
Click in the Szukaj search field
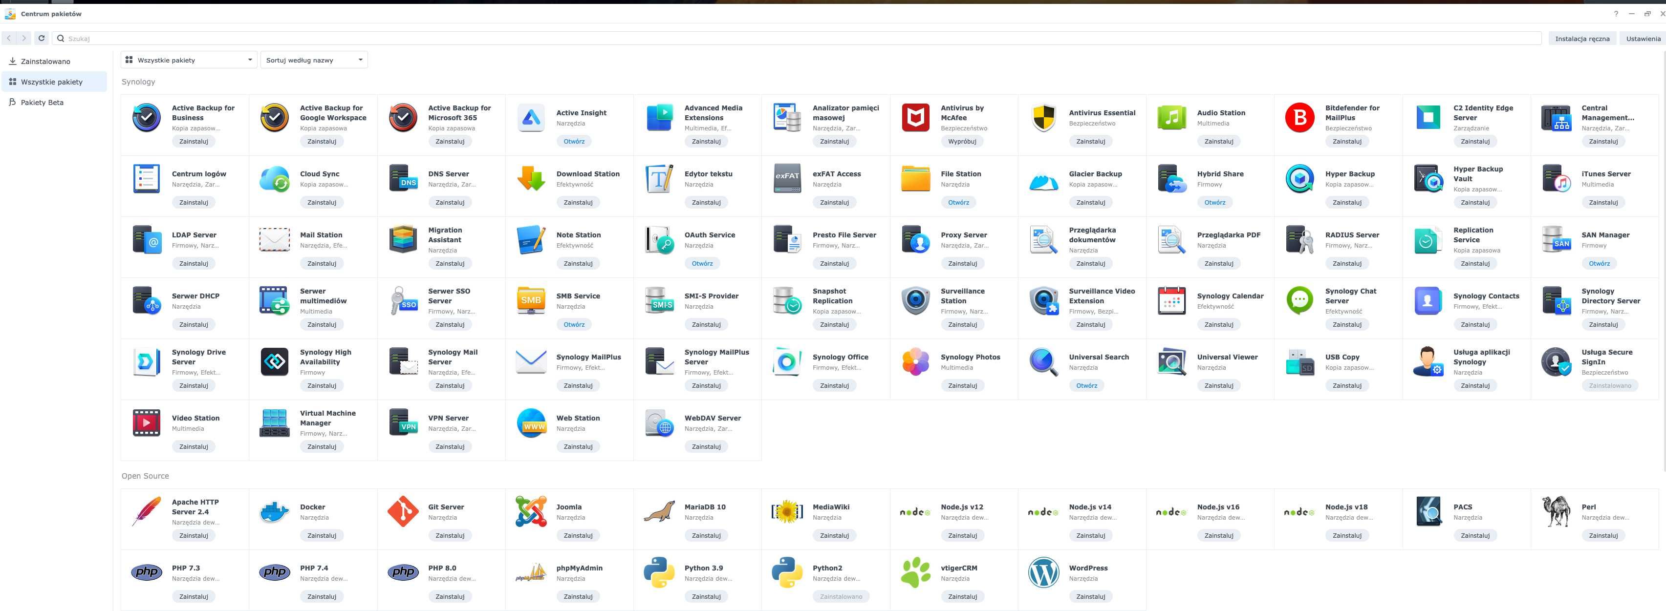797,38
